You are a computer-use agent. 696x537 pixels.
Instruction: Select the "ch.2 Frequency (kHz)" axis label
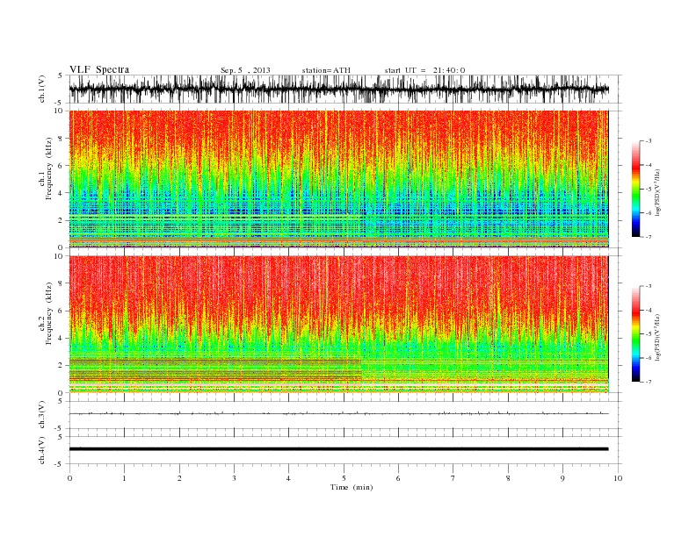47,312
